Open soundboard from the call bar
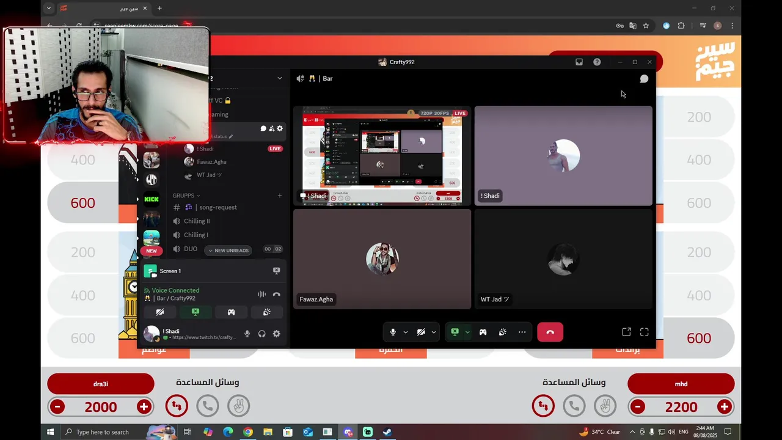 [502, 332]
